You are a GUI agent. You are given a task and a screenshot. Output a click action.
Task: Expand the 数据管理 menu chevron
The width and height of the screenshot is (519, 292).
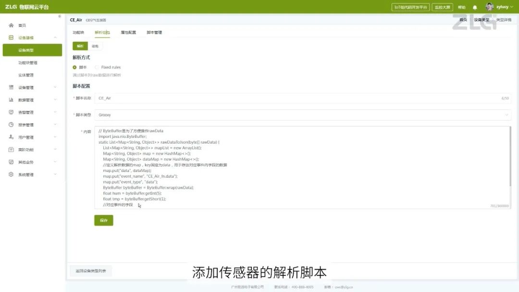click(55, 100)
